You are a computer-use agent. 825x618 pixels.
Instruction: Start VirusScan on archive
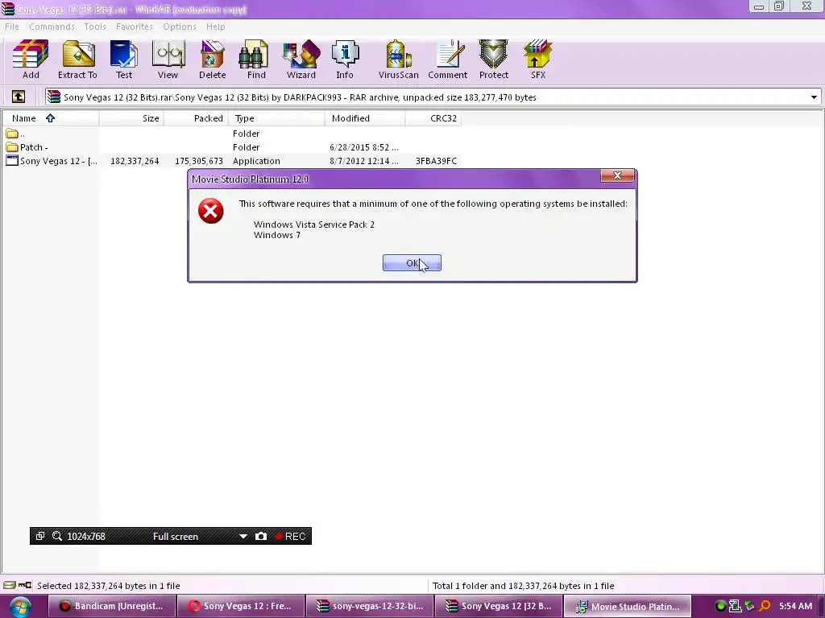(x=398, y=60)
